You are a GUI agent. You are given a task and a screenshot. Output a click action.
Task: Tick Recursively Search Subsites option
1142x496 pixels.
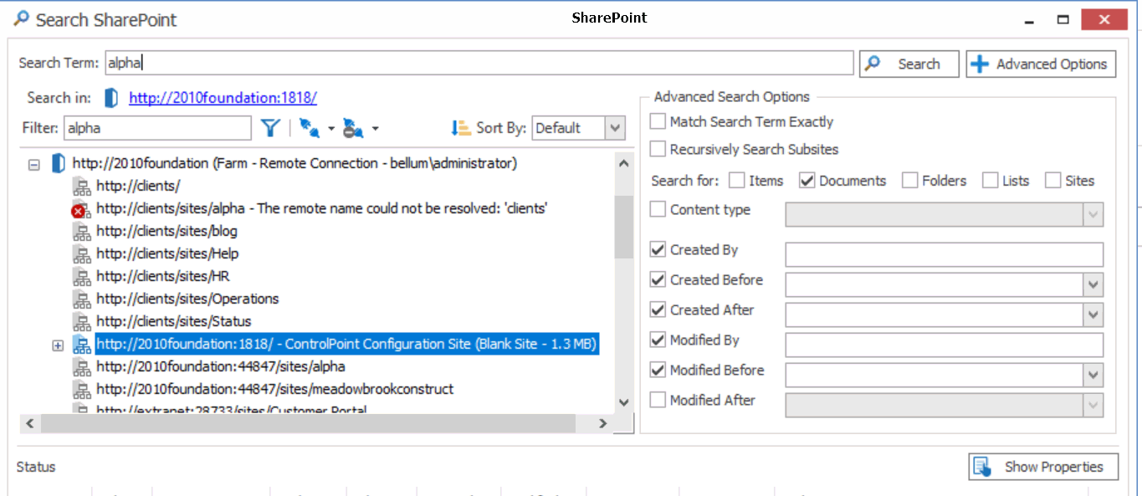pos(658,150)
